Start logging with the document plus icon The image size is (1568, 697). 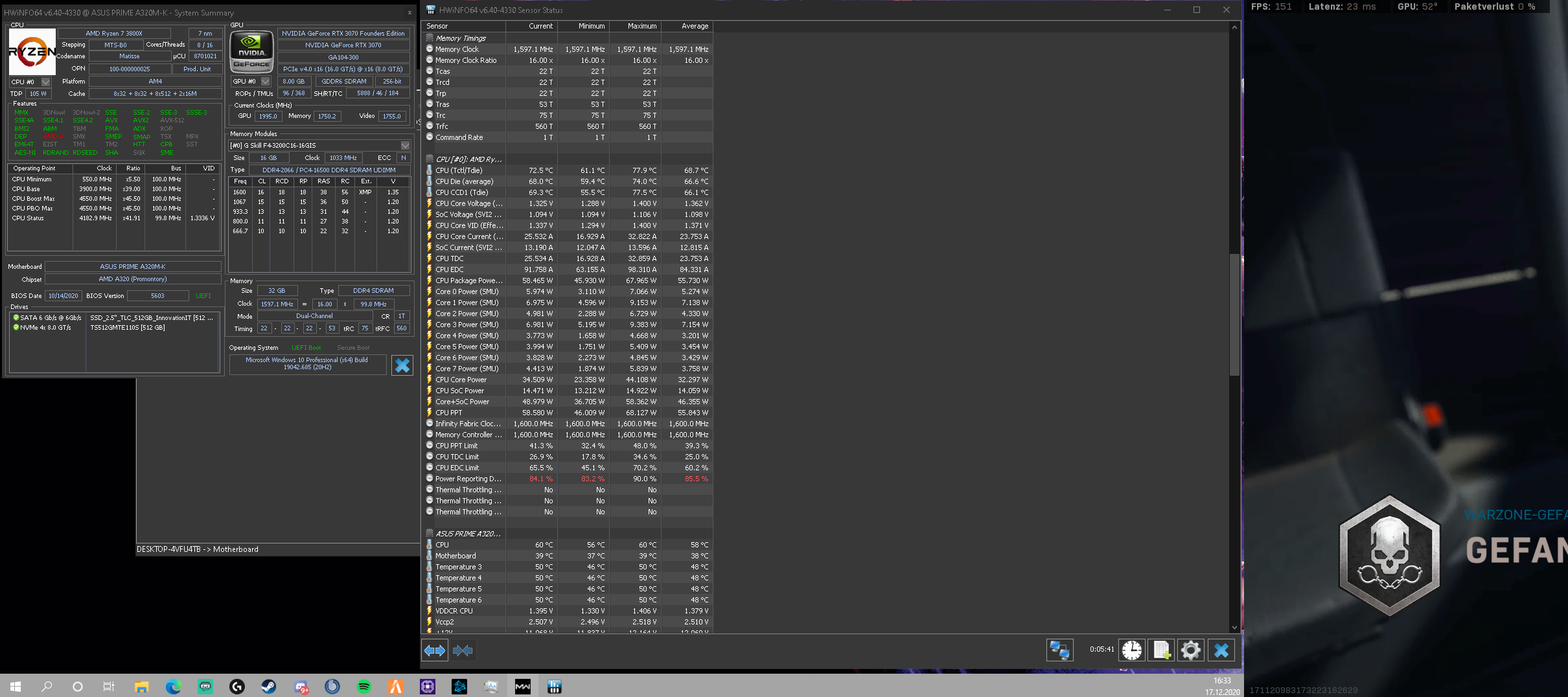pos(1161,650)
